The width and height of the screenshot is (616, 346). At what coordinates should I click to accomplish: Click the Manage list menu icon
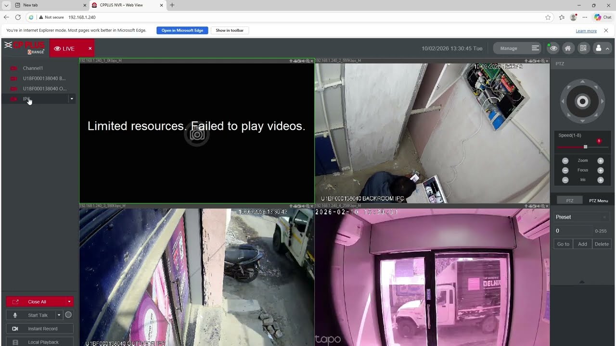click(x=535, y=48)
